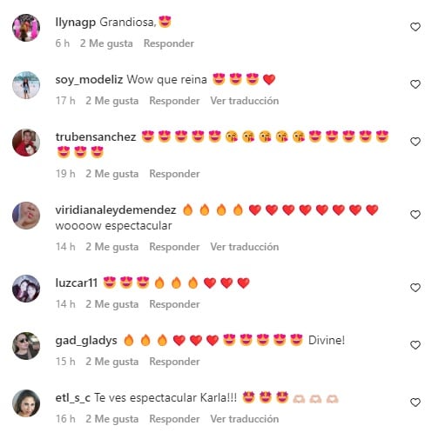The width and height of the screenshot is (432, 439).
Task: View the 2 likes on trubensanchez's comment
Action: pos(111,174)
